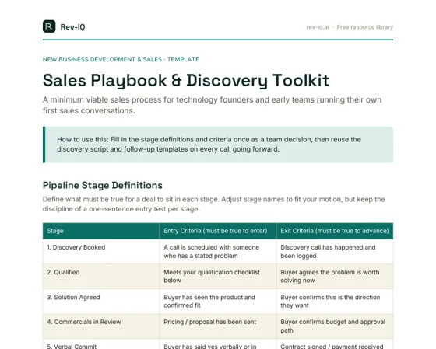The height and width of the screenshot is (349, 436).
Task: Click the Sales Playbook & Discovery Toolkit title
Action: pos(186,81)
